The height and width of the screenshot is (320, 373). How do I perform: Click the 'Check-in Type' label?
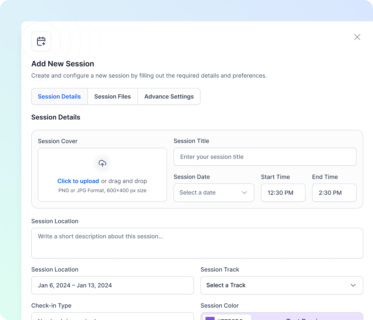point(52,305)
